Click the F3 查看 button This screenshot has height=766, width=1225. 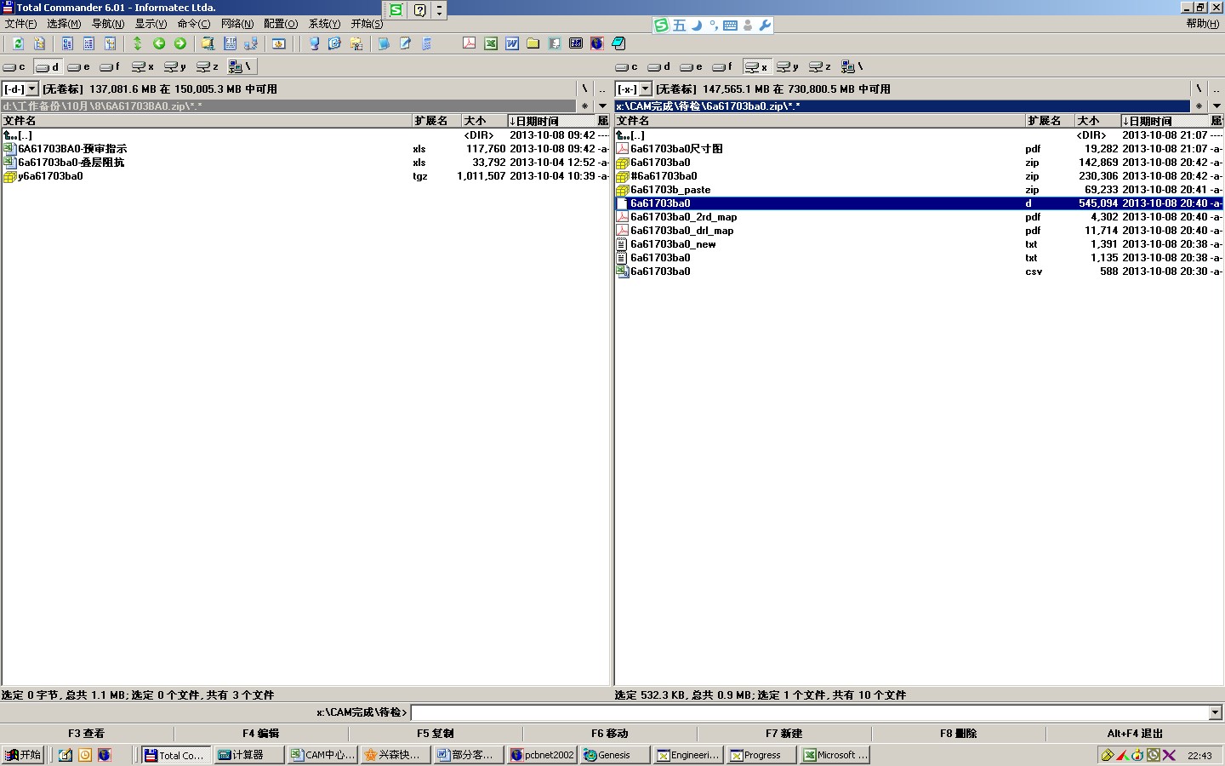pyautogui.click(x=87, y=733)
